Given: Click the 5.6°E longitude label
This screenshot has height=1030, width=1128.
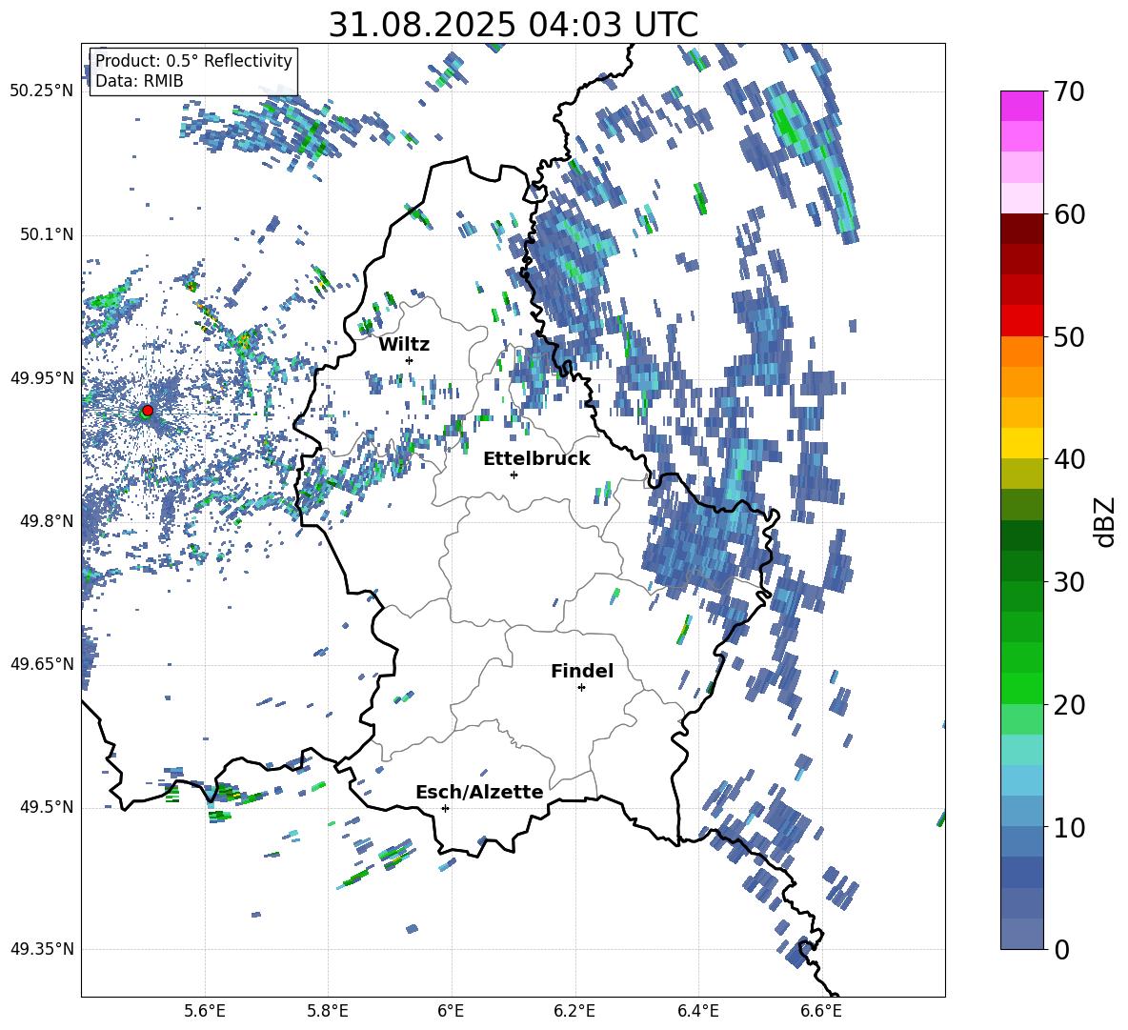Looking at the screenshot, I should (x=205, y=1011).
